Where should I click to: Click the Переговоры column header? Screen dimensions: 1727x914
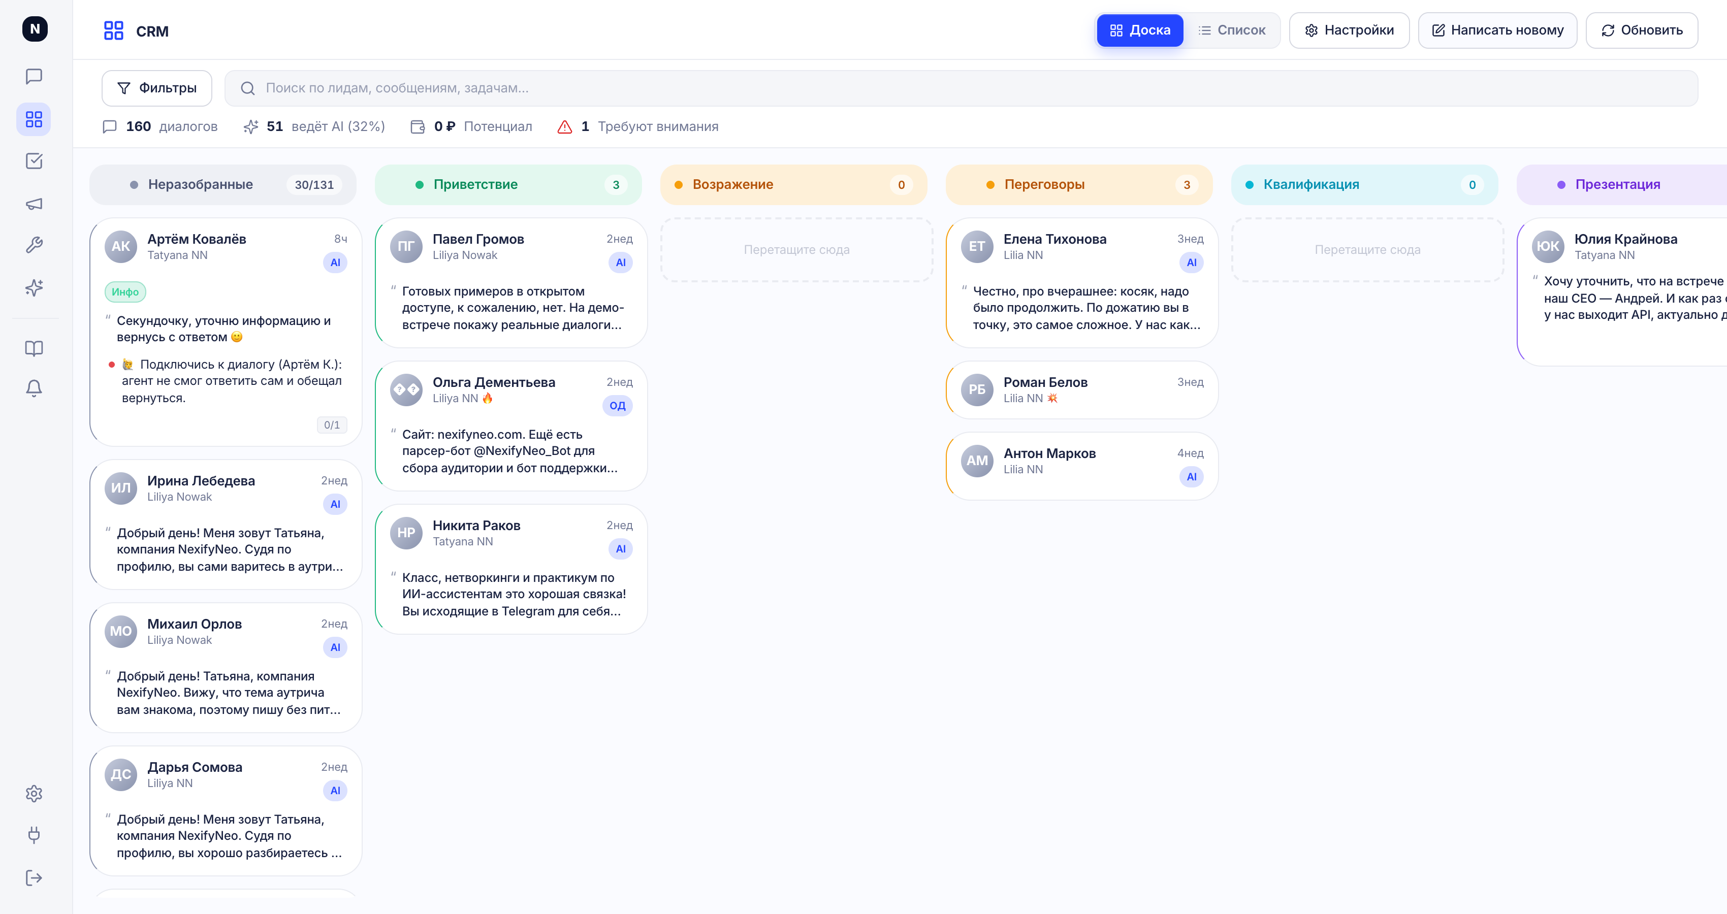(x=1079, y=185)
